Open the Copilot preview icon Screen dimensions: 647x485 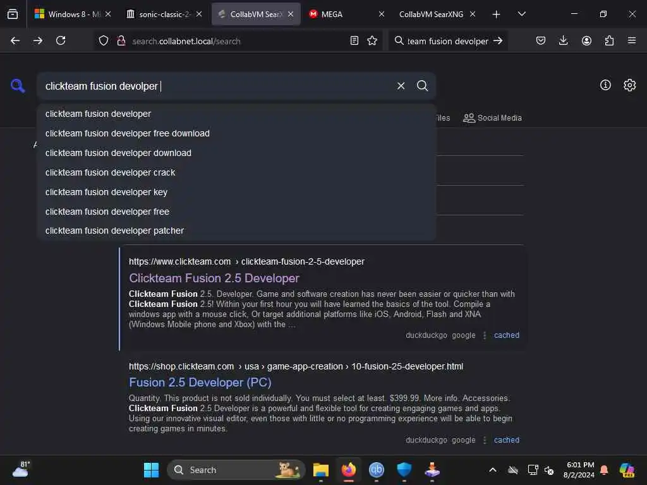(627, 470)
